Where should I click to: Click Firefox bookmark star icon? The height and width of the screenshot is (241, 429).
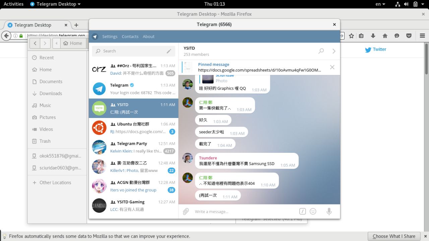click(351, 36)
